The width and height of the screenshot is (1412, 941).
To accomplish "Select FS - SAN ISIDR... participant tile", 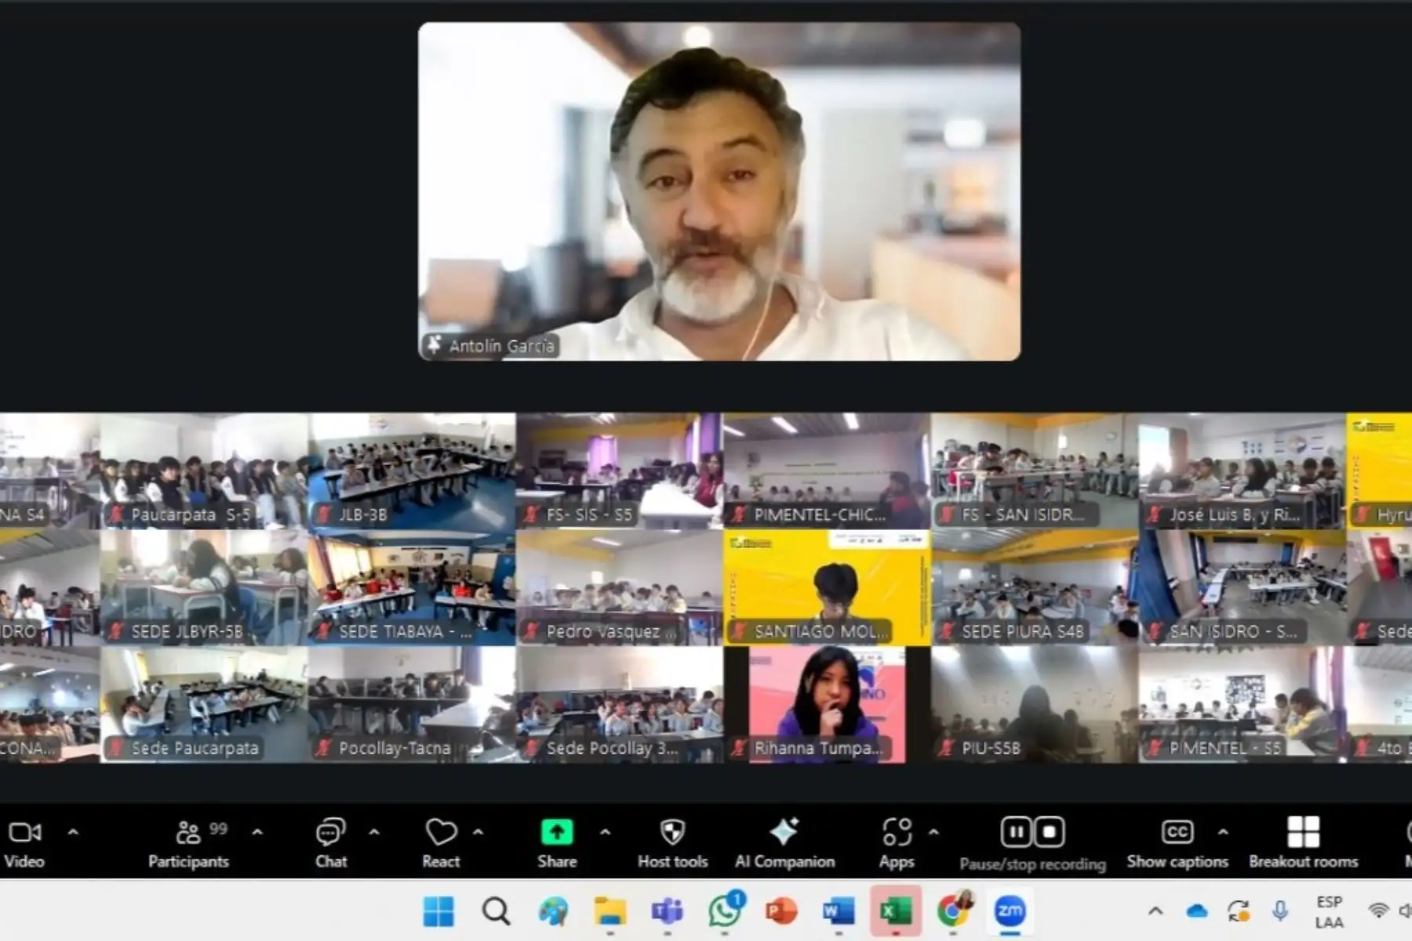I will pos(1035,471).
